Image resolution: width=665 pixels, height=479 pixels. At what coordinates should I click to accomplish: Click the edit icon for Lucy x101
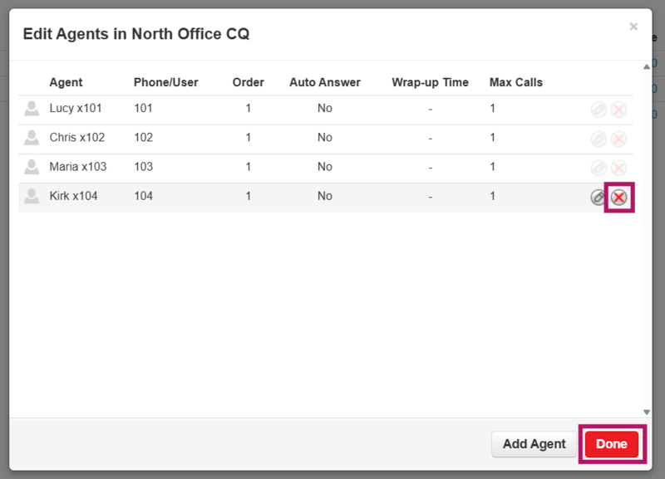point(598,110)
